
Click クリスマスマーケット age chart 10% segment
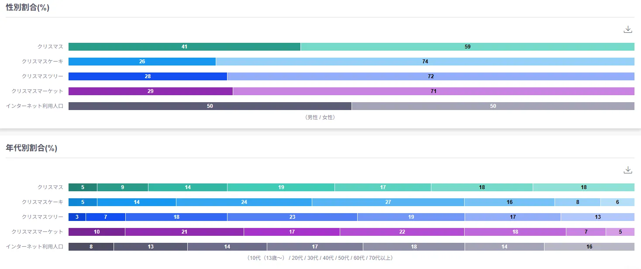tap(96, 232)
